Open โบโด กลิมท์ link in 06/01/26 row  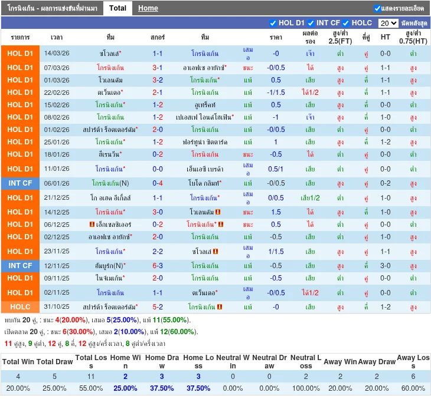click(205, 183)
